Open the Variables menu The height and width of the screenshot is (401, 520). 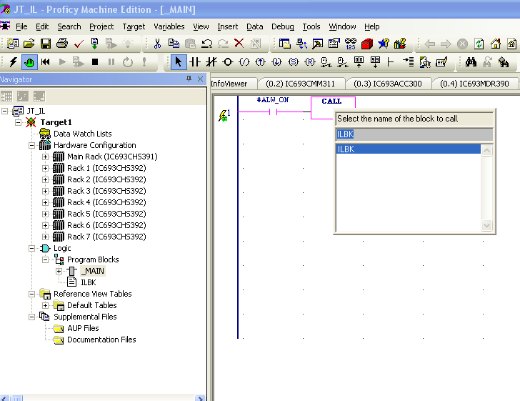[x=169, y=26]
